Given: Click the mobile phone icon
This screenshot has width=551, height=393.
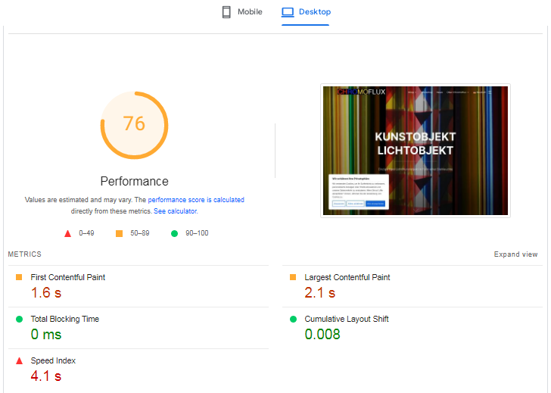Looking at the screenshot, I should (226, 12).
